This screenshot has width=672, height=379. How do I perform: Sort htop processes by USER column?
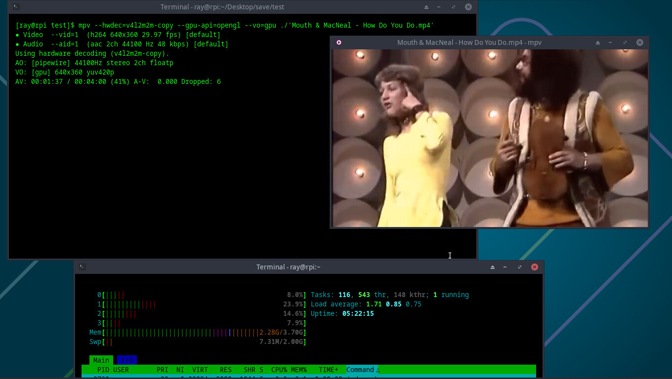(x=121, y=370)
